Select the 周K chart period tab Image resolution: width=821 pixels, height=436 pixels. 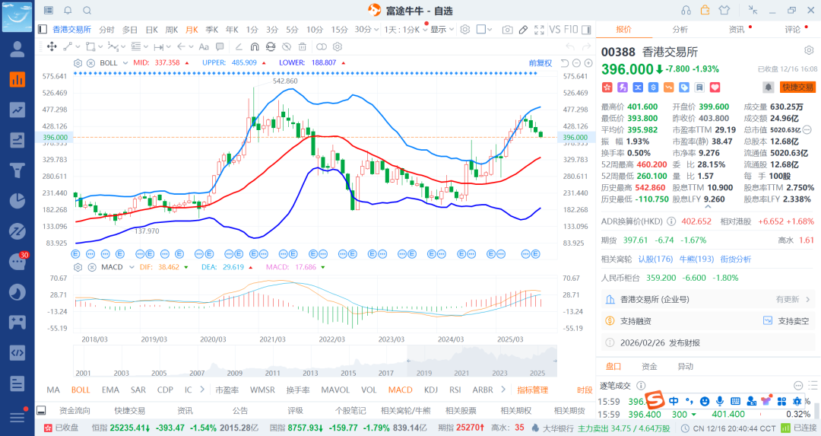pyautogui.click(x=170, y=30)
